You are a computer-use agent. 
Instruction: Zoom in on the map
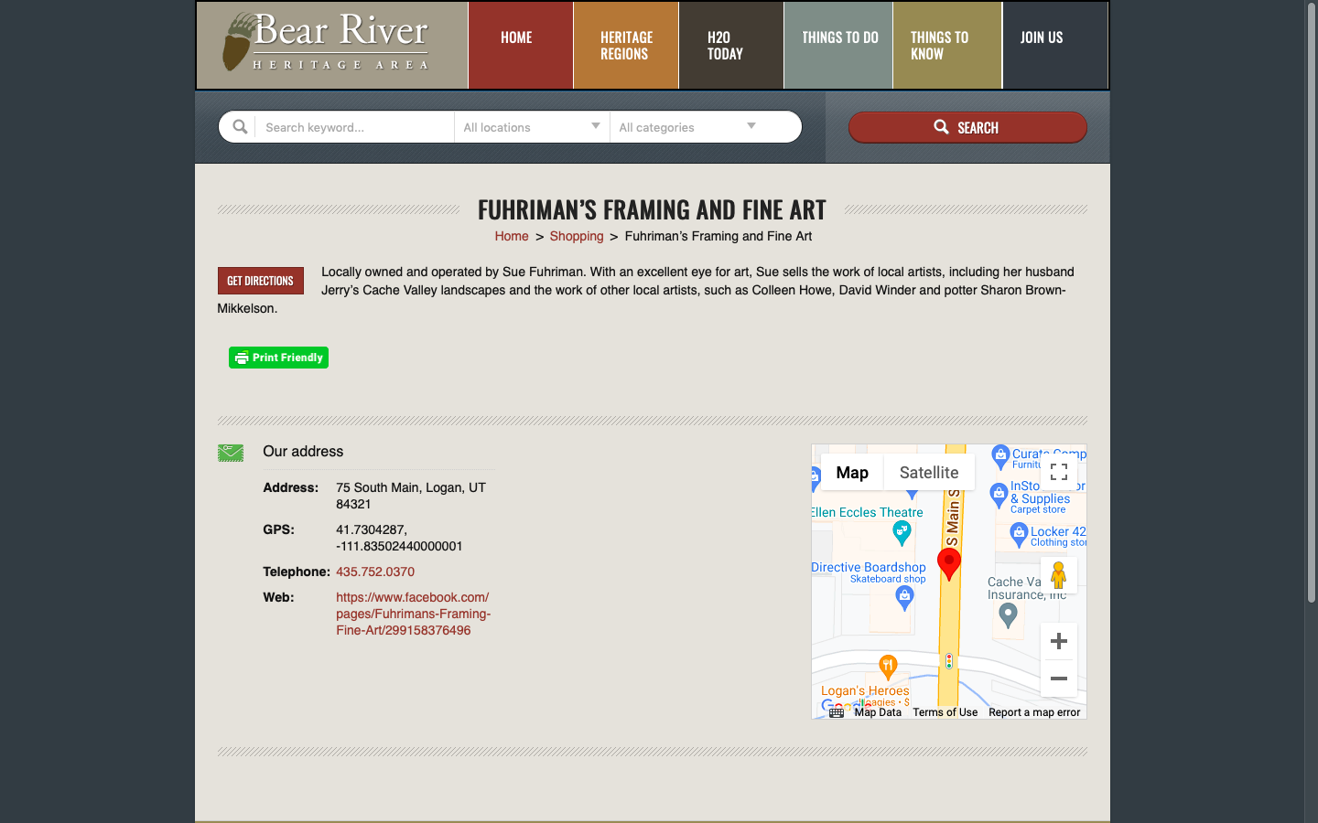point(1058,641)
